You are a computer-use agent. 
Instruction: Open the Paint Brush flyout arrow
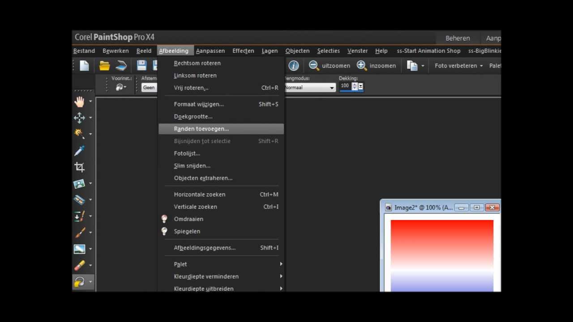point(90,233)
